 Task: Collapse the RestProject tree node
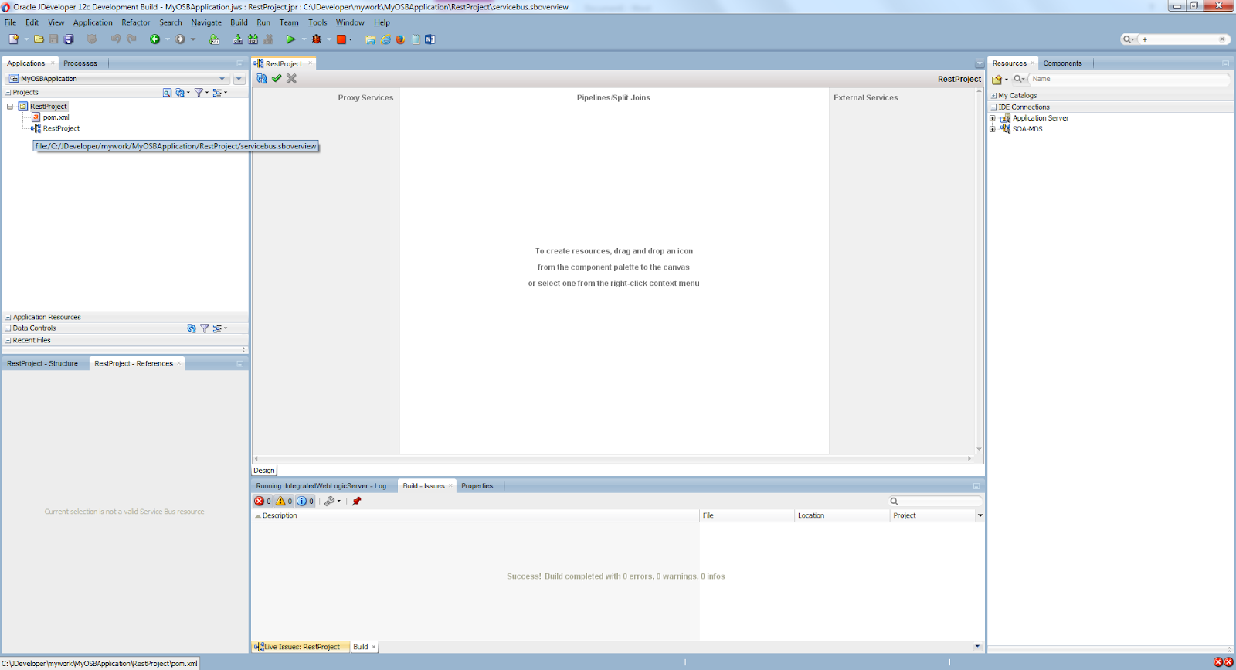tap(10, 107)
